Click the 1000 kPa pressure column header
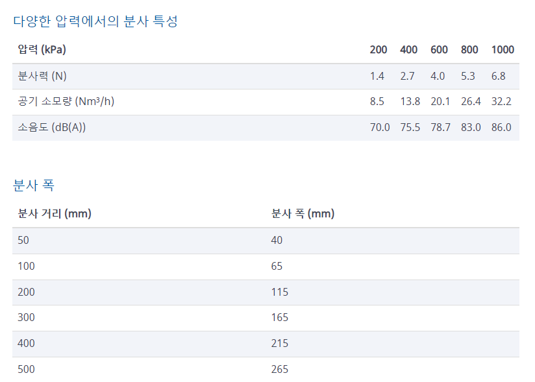This screenshot has width=535, height=382. tap(503, 50)
